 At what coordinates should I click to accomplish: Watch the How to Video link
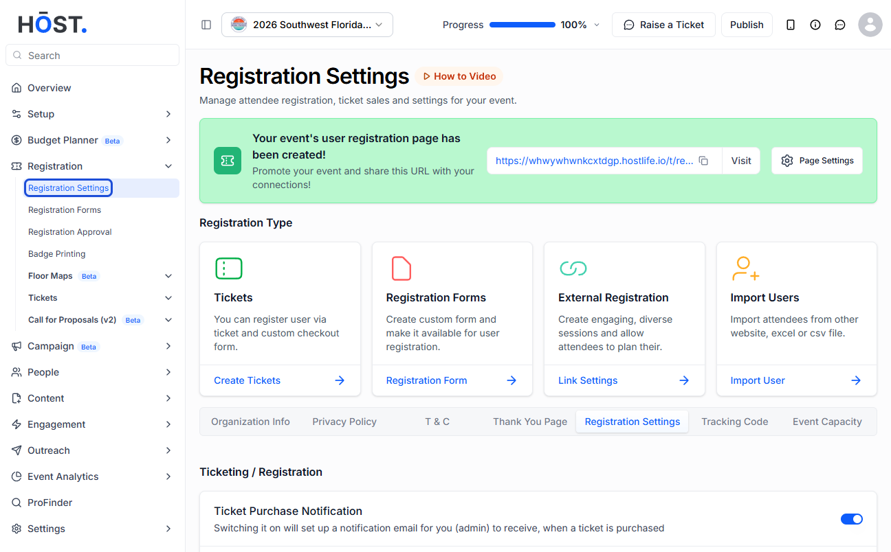pos(459,76)
